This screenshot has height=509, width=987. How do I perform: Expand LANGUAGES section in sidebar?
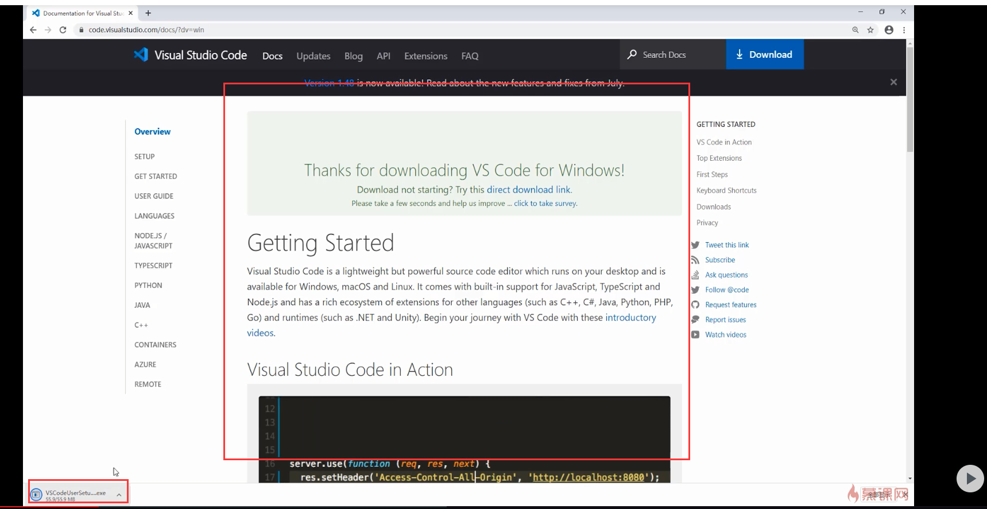click(x=154, y=216)
